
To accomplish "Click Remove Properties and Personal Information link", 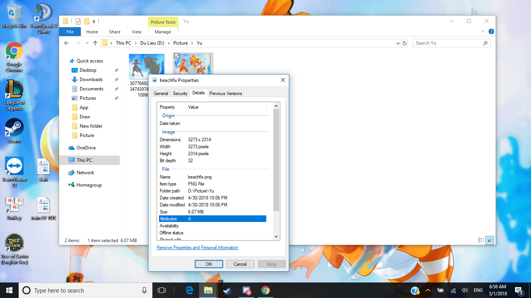I will pos(197,248).
